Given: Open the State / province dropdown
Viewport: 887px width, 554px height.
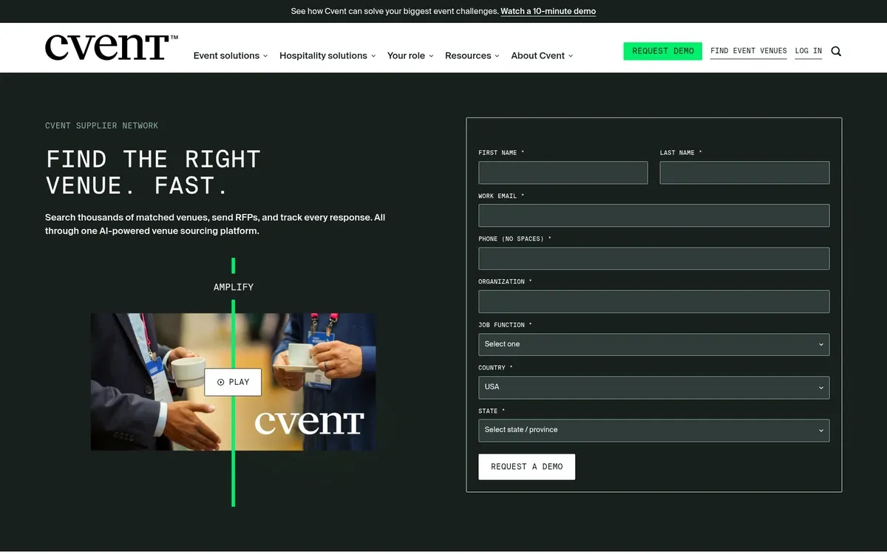Looking at the screenshot, I should tap(654, 430).
